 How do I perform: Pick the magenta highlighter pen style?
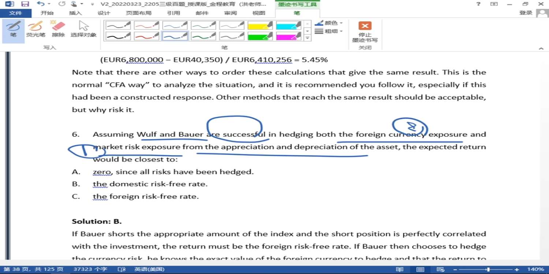point(289,36)
